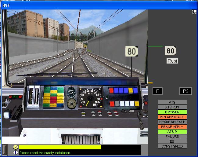
Task: Toggle the BRAKE APPLY indicator
Action: click(x=172, y=127)
